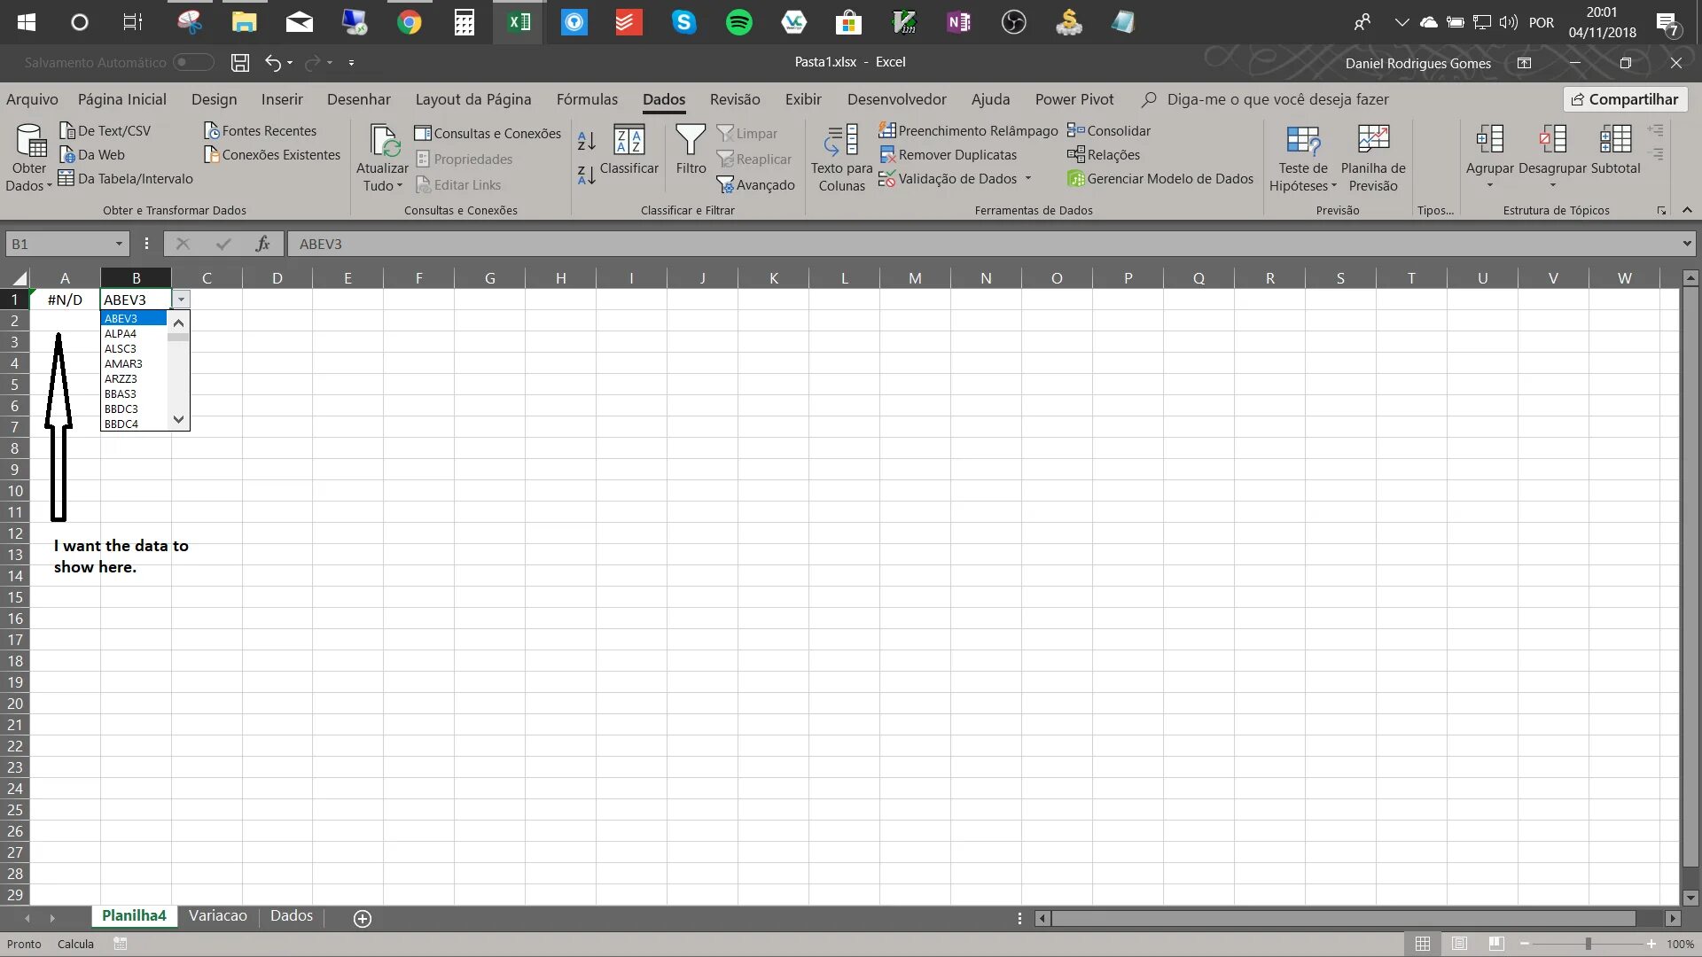Viewport: 1702px width, 957px height.
Task: Open the Name Box dropdown arrow
Action: [x=119, y=245]
